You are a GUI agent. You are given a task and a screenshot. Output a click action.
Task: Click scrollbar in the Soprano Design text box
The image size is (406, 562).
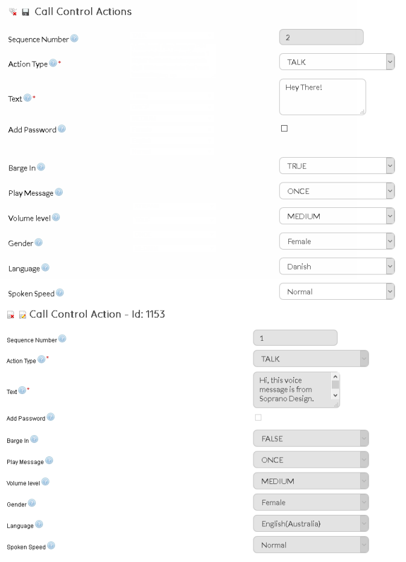point(335,386)
